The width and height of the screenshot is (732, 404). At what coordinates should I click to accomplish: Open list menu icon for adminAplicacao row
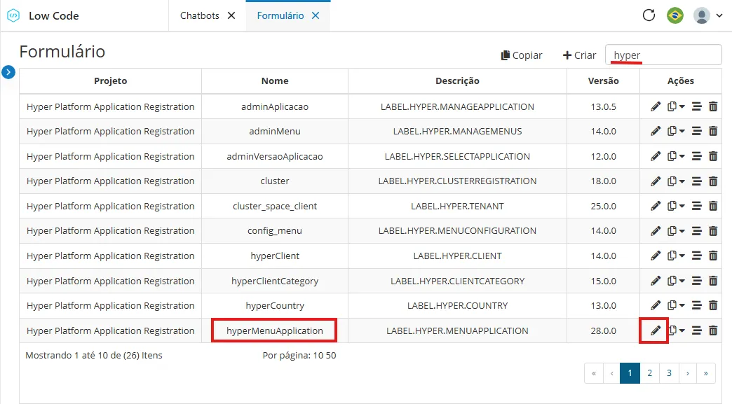click(696, 106)
